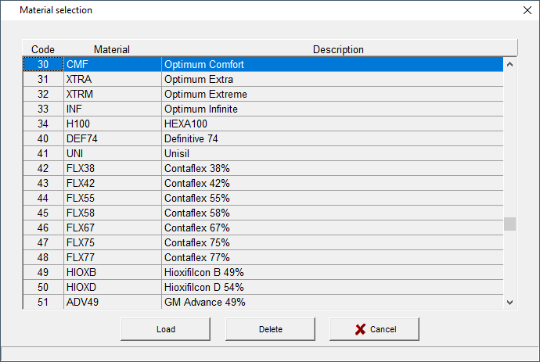Select the CMF material cell
Image resolution: width=540 pixels, height=362 pixels.
[113, 64]
